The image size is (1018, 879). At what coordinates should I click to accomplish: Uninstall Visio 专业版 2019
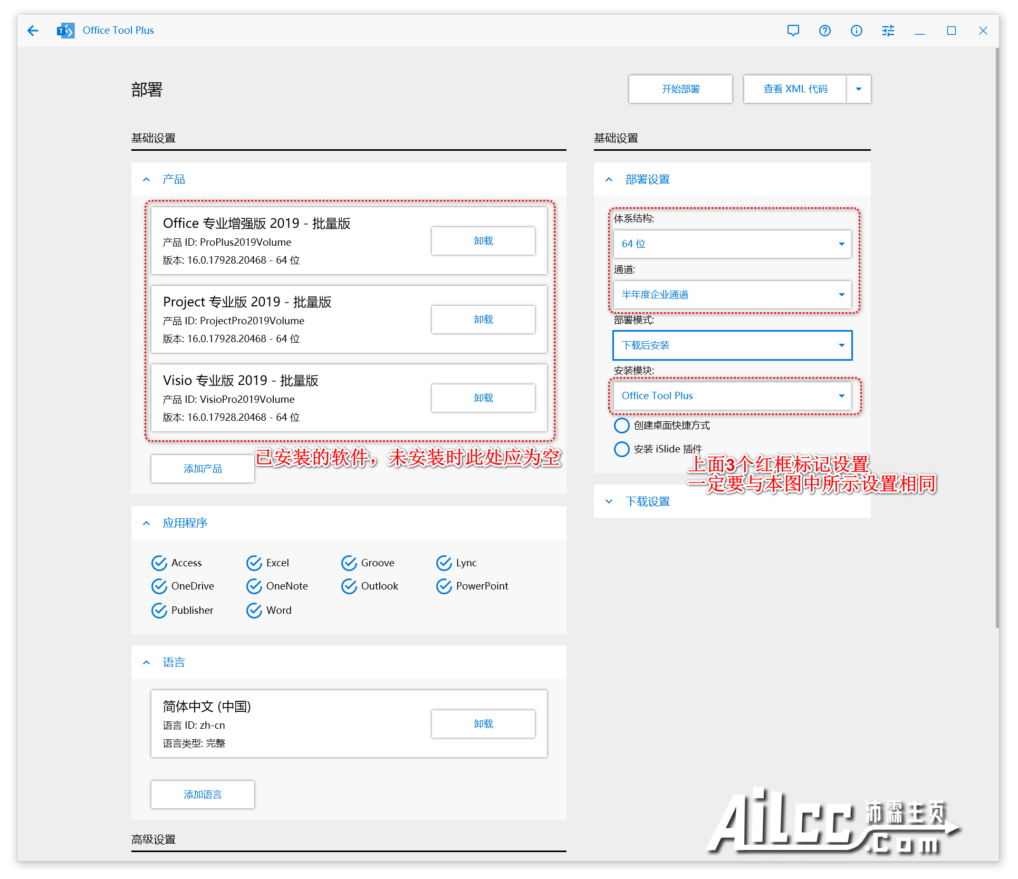pos(483,398)
